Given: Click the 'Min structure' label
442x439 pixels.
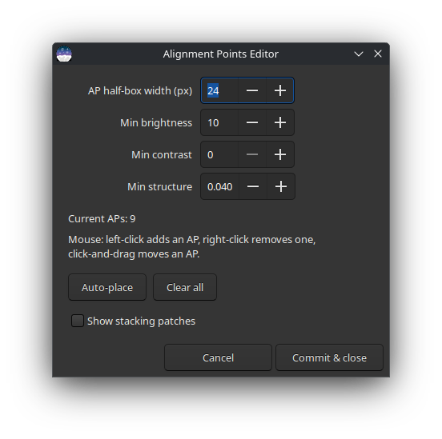Looking at the screenshot, I should pos(160,186).
